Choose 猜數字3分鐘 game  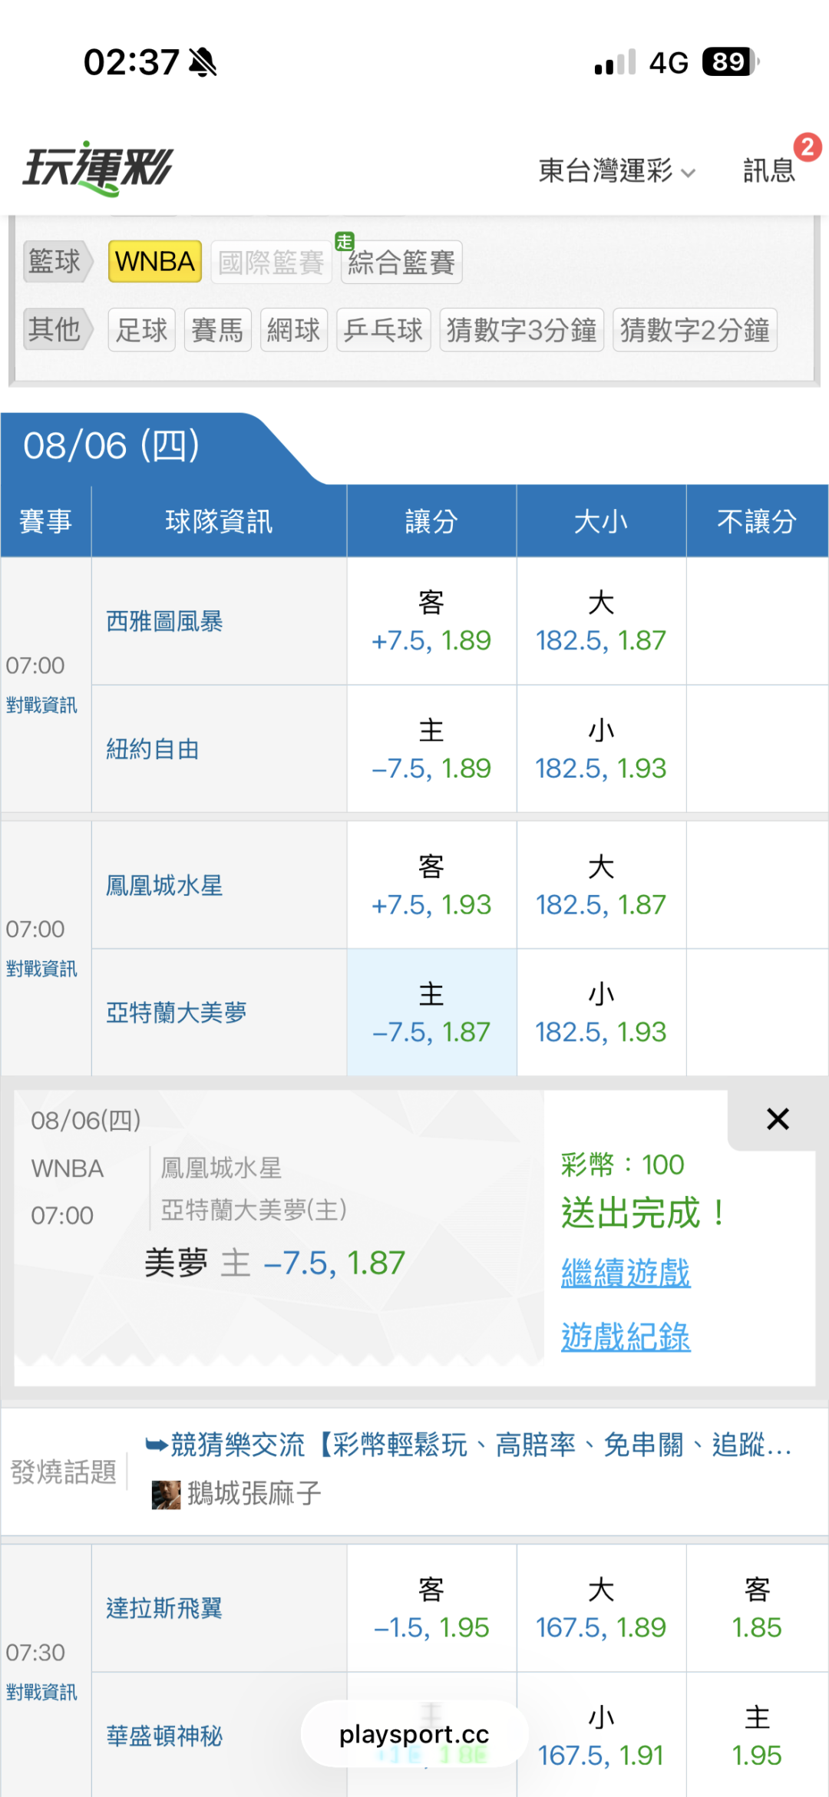click(x=521, y=330)
